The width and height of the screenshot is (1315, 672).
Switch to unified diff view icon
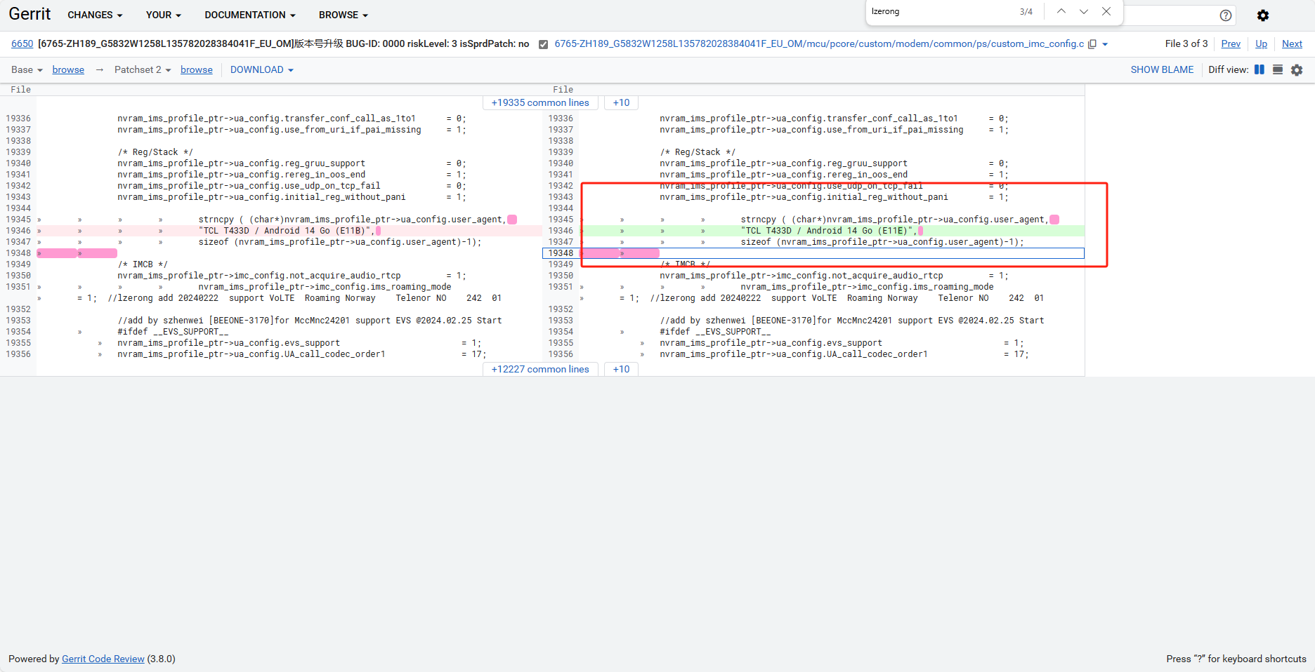click(x=1278, y=69)
